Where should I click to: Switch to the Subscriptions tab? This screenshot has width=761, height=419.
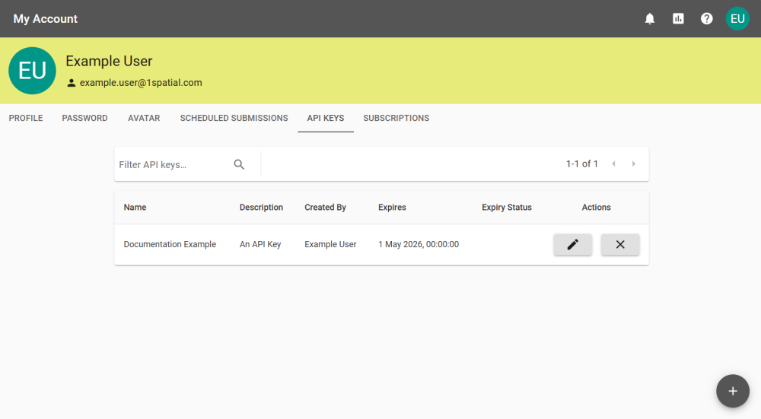(x=396, y=119)
